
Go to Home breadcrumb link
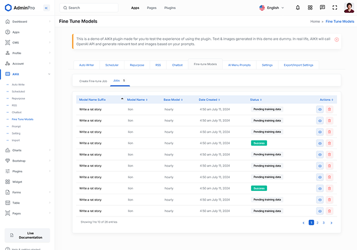tap(315, 21)
